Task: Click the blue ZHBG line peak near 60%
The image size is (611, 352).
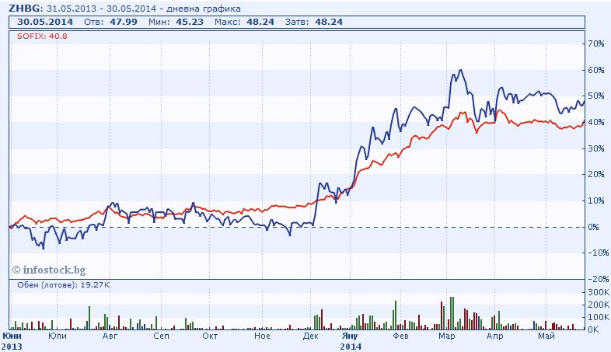Action: (461, 70)
